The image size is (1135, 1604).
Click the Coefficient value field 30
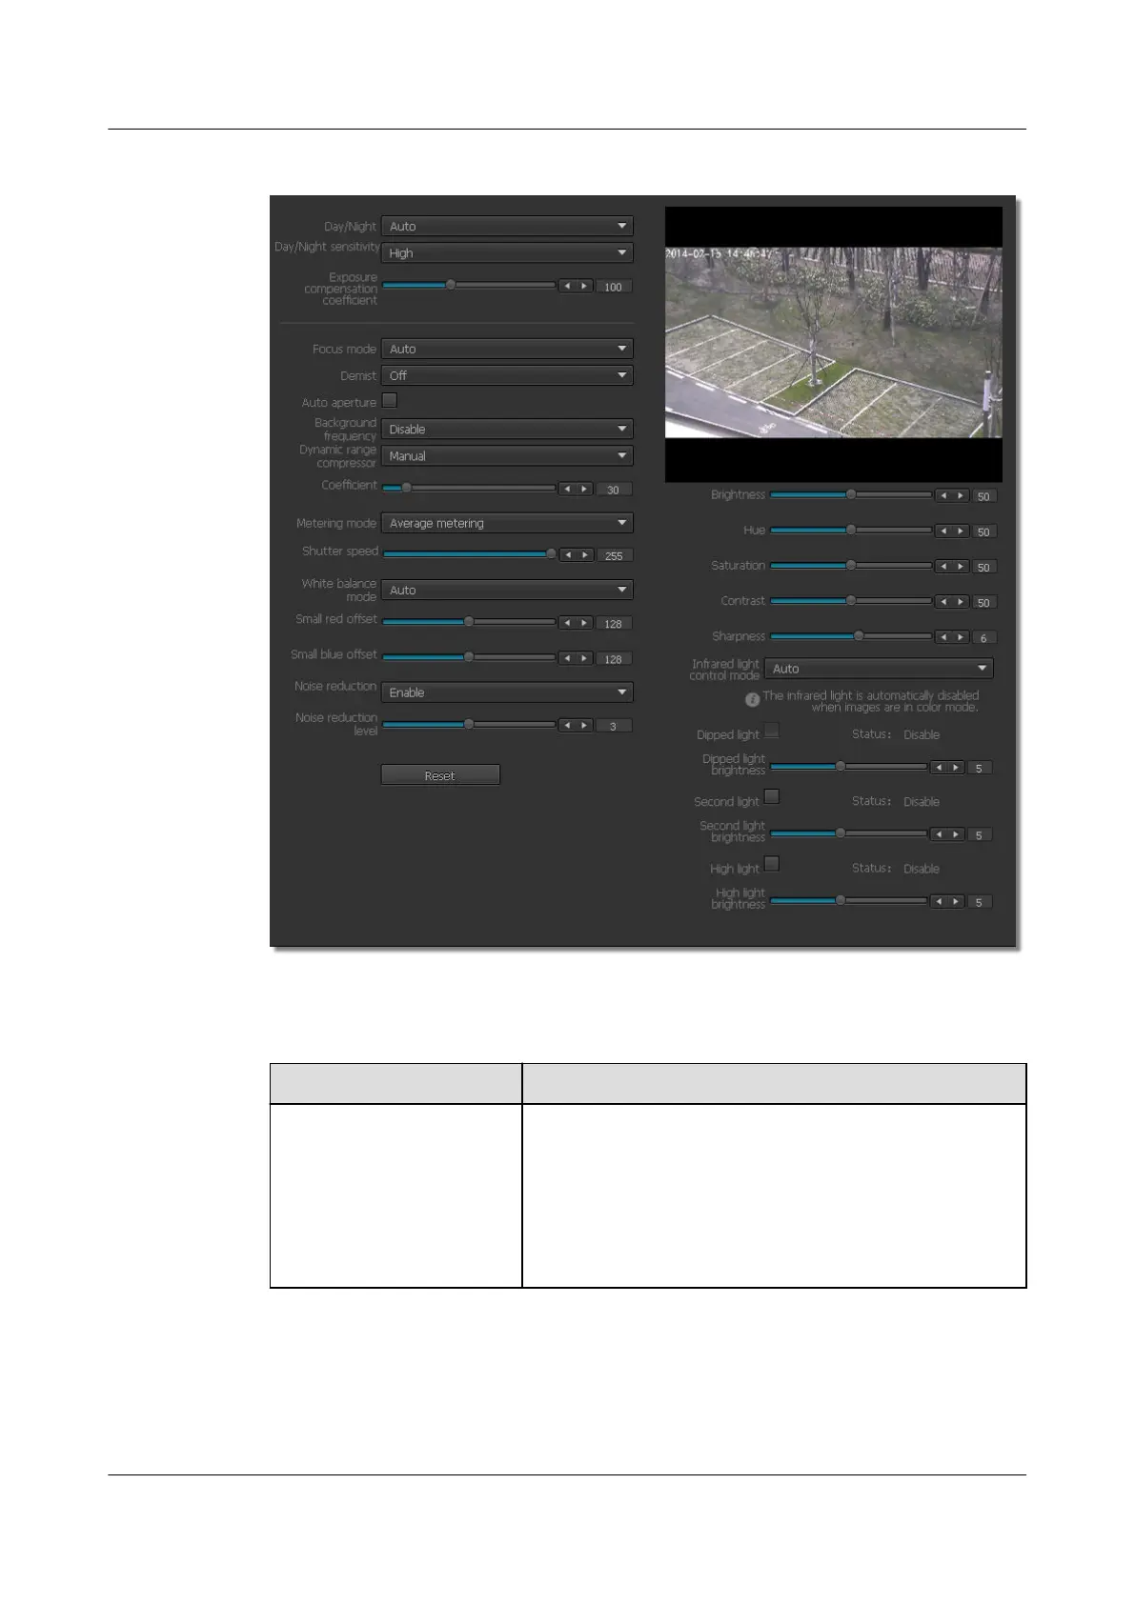(x=614, y=490)
